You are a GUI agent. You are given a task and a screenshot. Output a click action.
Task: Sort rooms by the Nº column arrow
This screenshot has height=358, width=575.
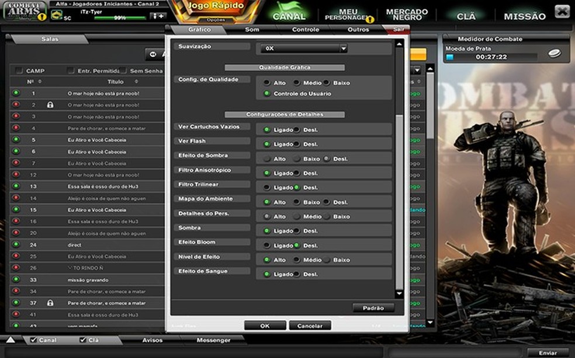(x=40, y=82)
